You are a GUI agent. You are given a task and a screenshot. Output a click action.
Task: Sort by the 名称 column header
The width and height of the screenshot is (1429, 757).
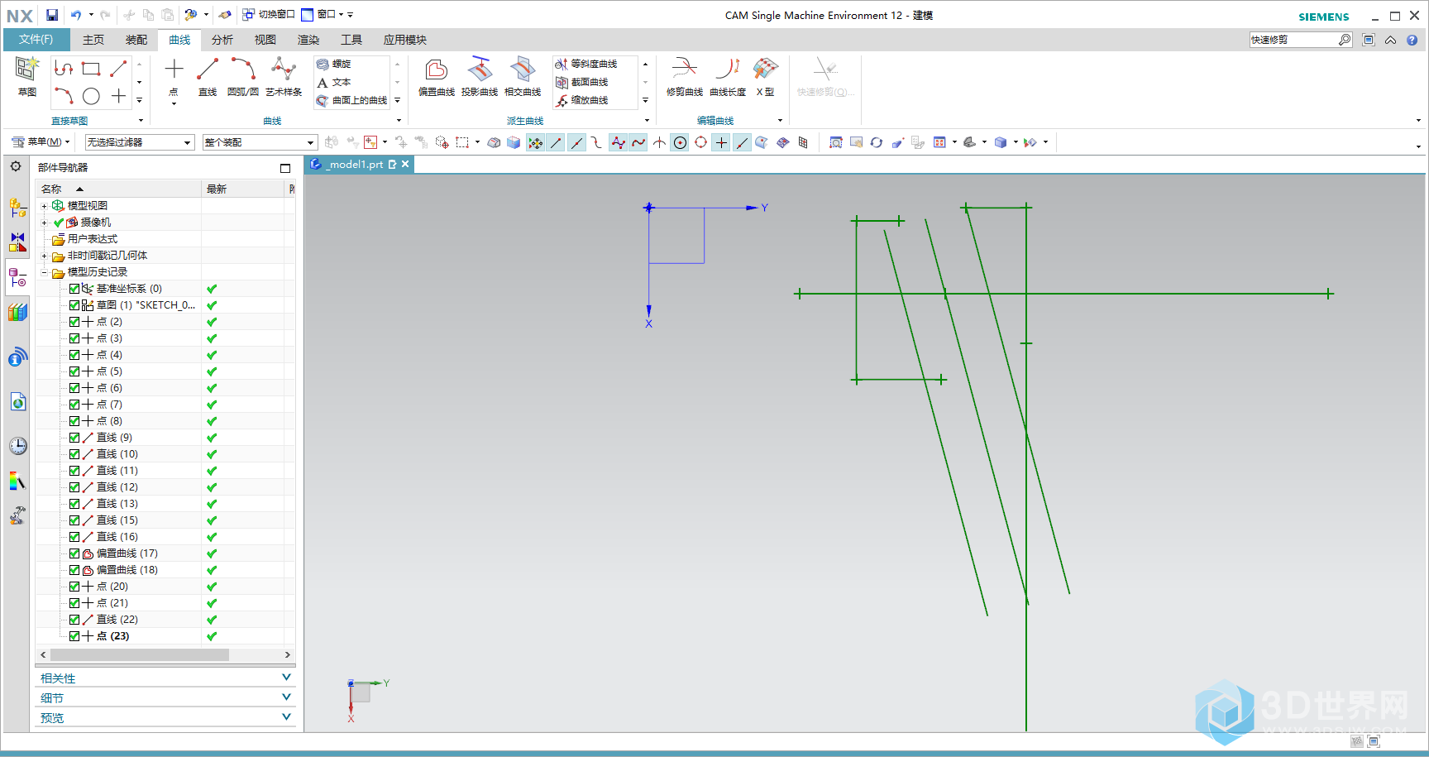(119, 189)
